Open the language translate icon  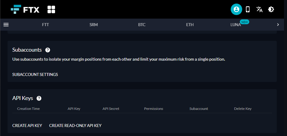tap(259, 9)
